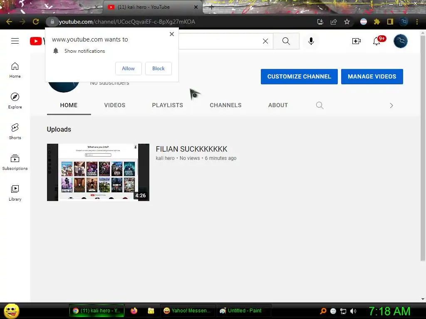This screenshot has height=319, width=426.
Task: Open a new browser tab
Action: coord(212,7)
